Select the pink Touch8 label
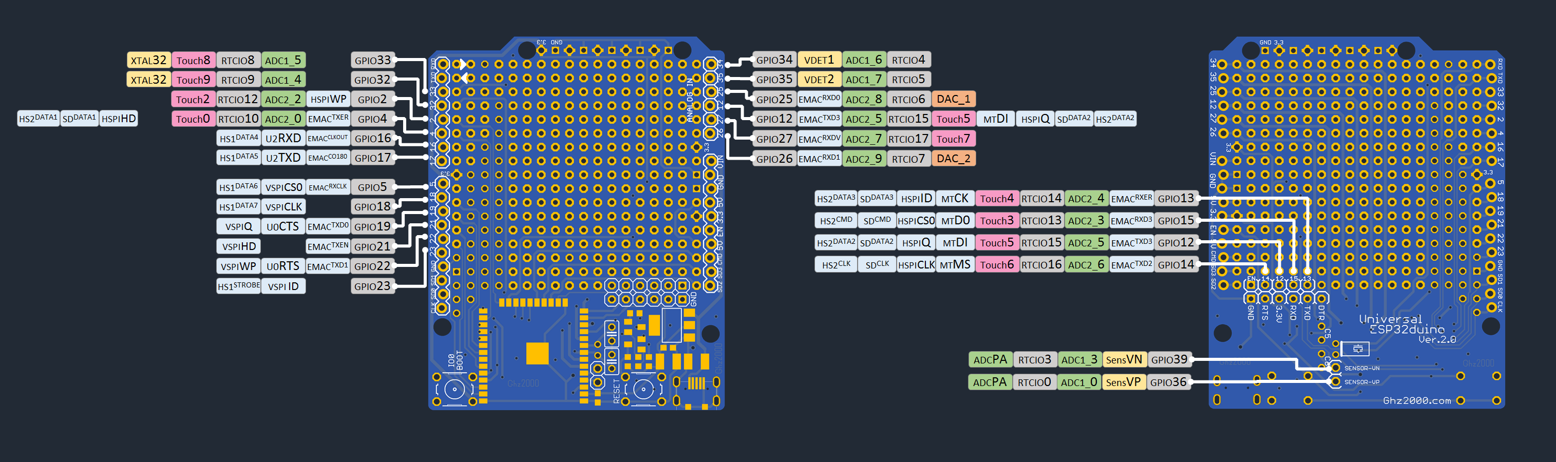The height and width of the screenshot is (462, 1556). point(193,61)
